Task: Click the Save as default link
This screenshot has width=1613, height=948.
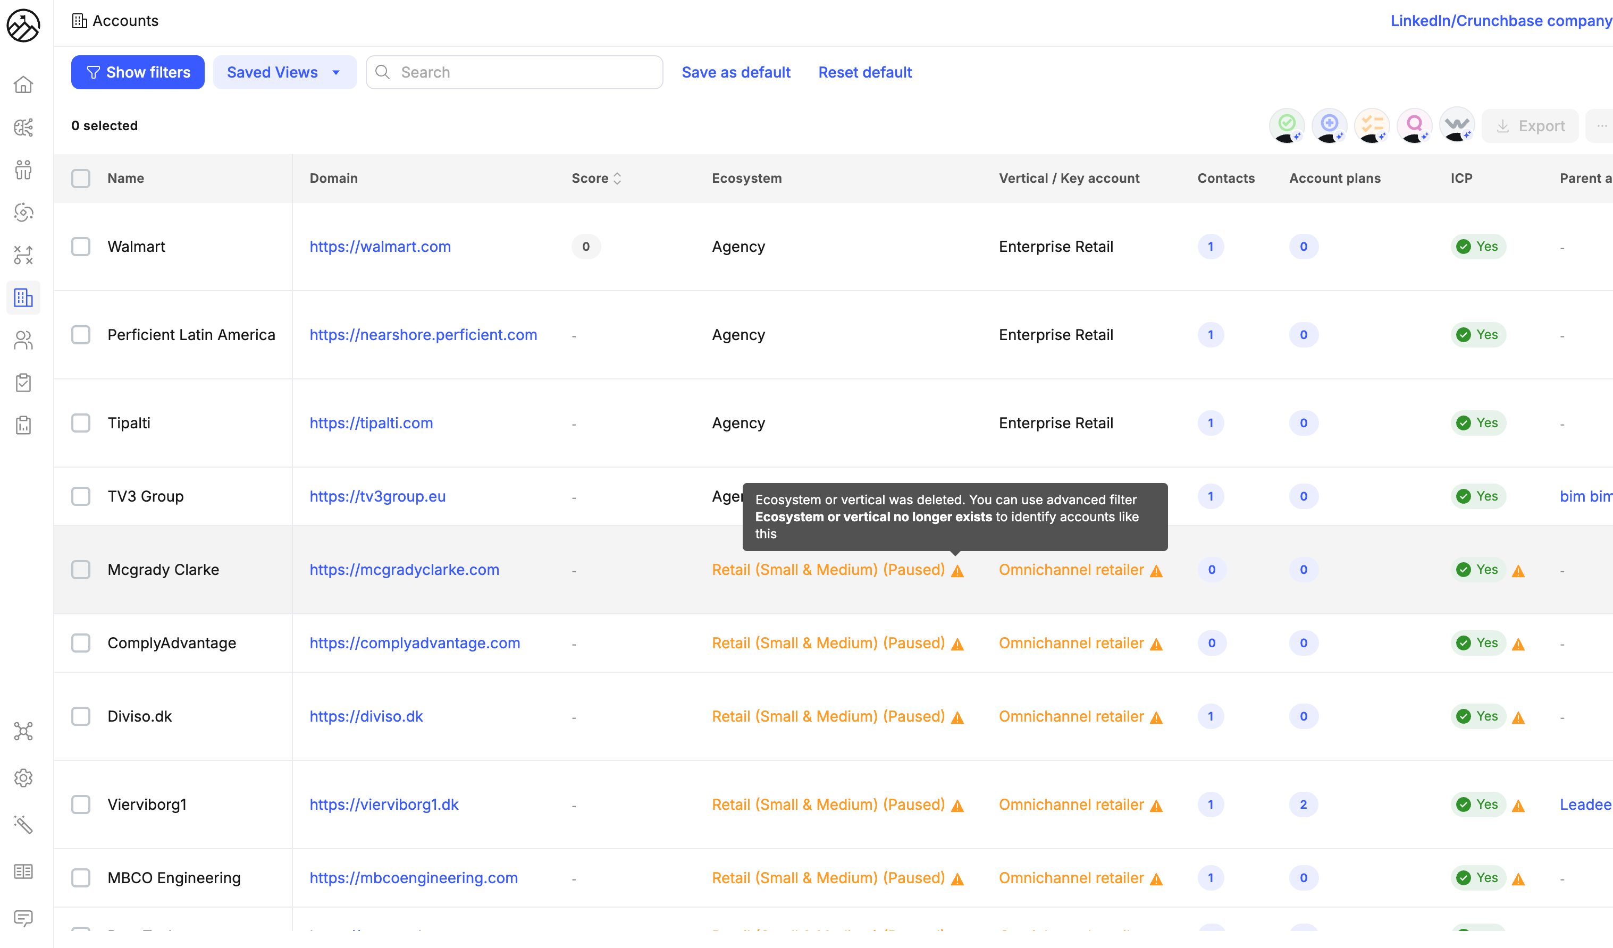Action: pyautogui.click(x=735, y=72)
